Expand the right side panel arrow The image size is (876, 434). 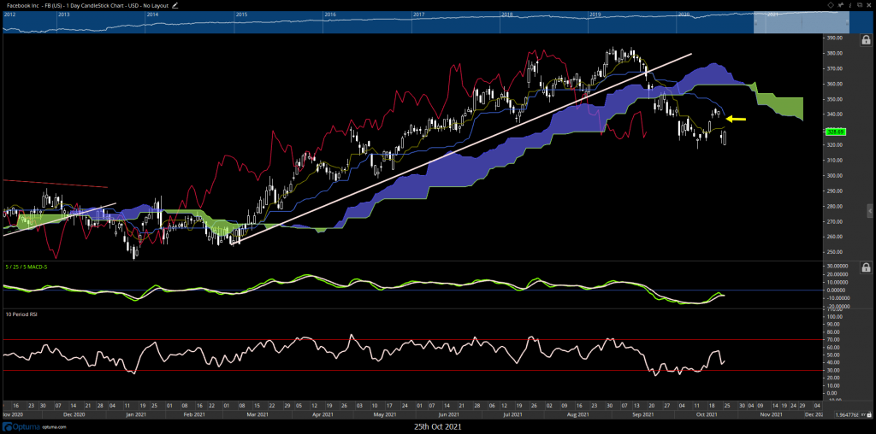point(871,211)
